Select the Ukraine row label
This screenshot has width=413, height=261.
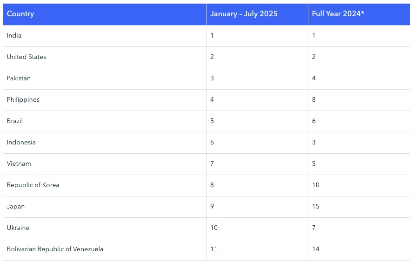[x=18, y=228]
